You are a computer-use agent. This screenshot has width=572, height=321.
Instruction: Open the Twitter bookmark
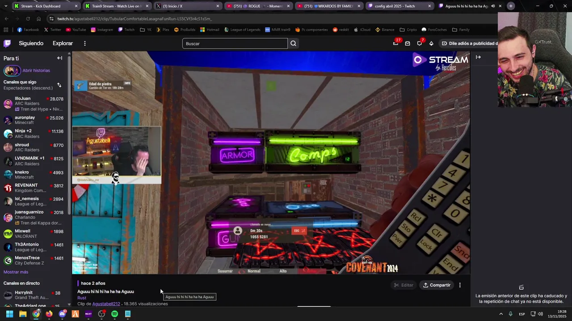[52, 30]
